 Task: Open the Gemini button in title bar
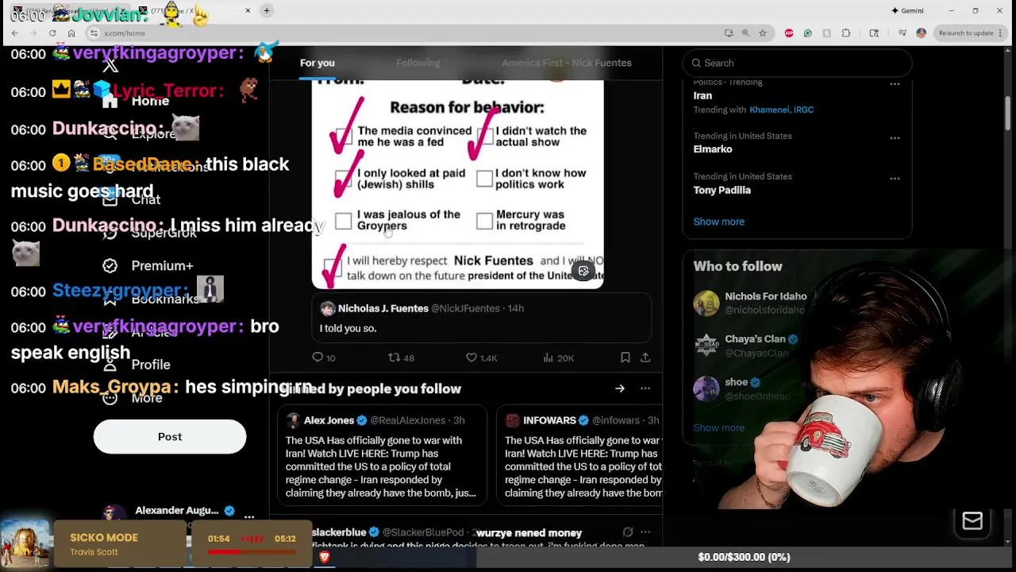point(907,10)
